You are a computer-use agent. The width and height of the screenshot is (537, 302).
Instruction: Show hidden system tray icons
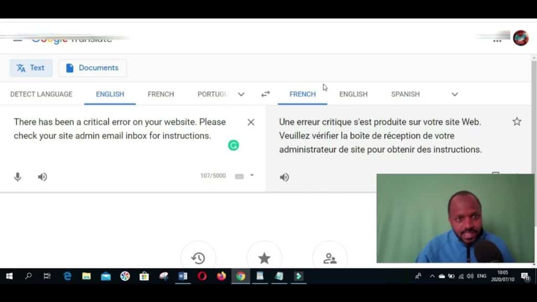pyautogui.click(x=432, y=276)
